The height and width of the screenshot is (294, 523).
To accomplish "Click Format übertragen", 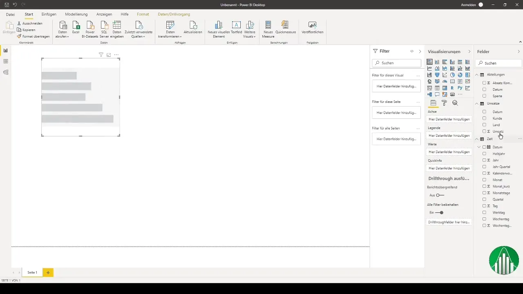I will [34, 36].
